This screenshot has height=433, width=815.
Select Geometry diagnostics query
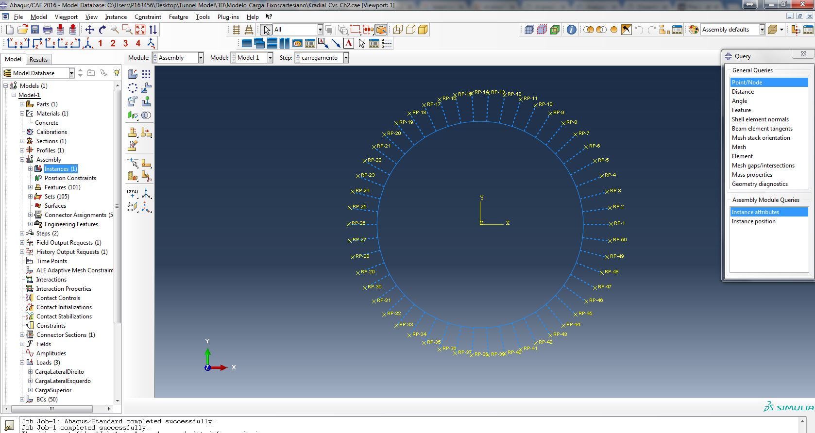[x=769, y=184]
